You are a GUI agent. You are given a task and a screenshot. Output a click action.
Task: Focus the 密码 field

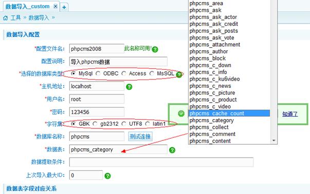[x=97, y=112]
